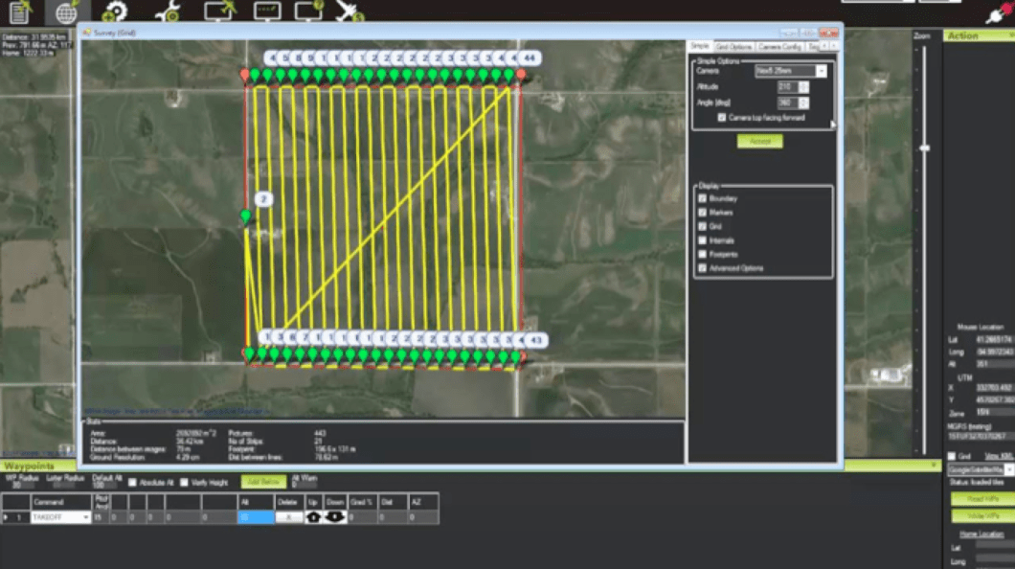This screenshot has width=1015, height=569.
Task: Open Config/Tuning wrench icon
Action: click(x=169, y=12)
